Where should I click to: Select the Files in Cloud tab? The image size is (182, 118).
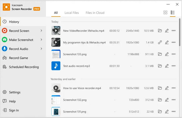point(95,13)
